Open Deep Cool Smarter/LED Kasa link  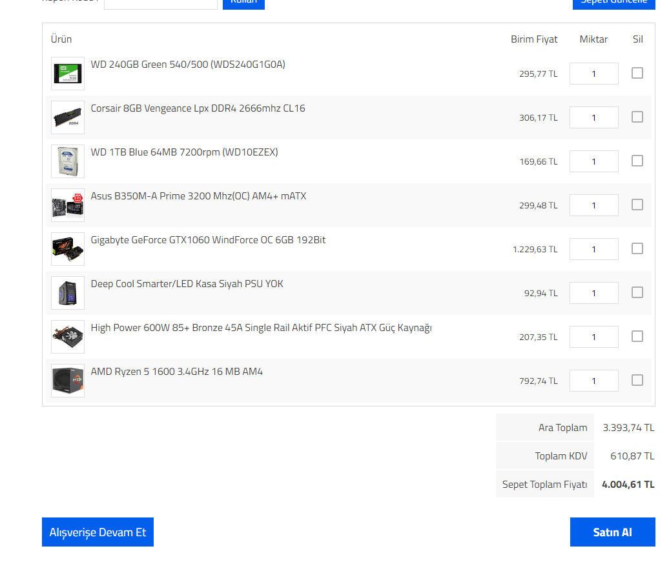click(187, 284)
